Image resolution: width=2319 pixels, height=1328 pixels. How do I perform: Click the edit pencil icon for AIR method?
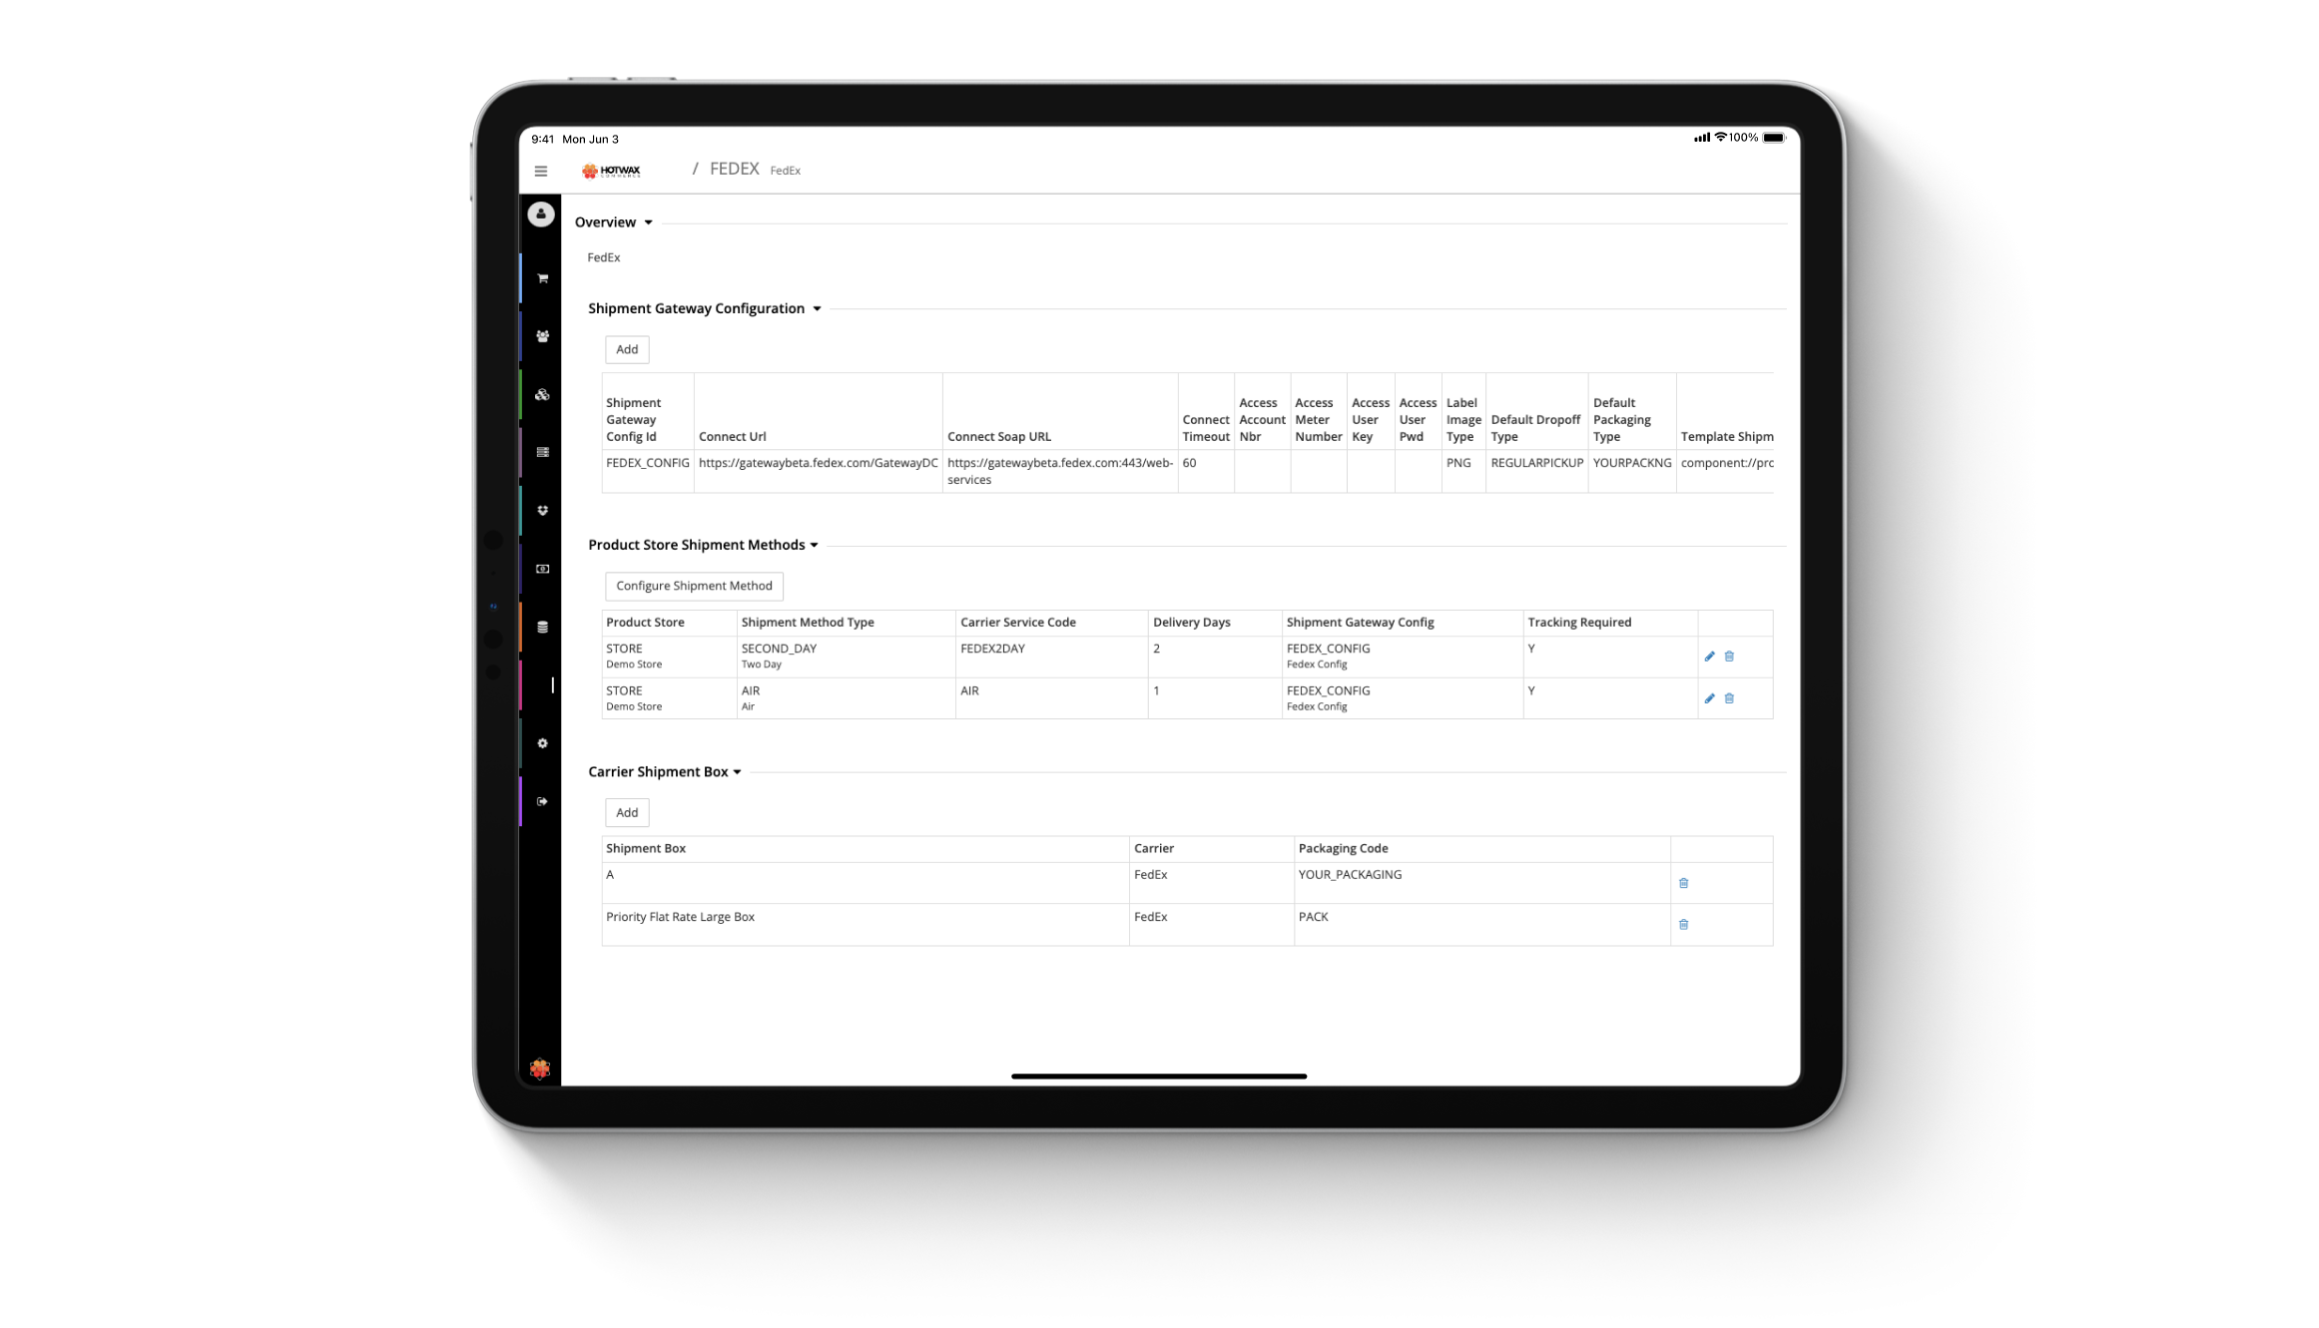(1709, 697)
